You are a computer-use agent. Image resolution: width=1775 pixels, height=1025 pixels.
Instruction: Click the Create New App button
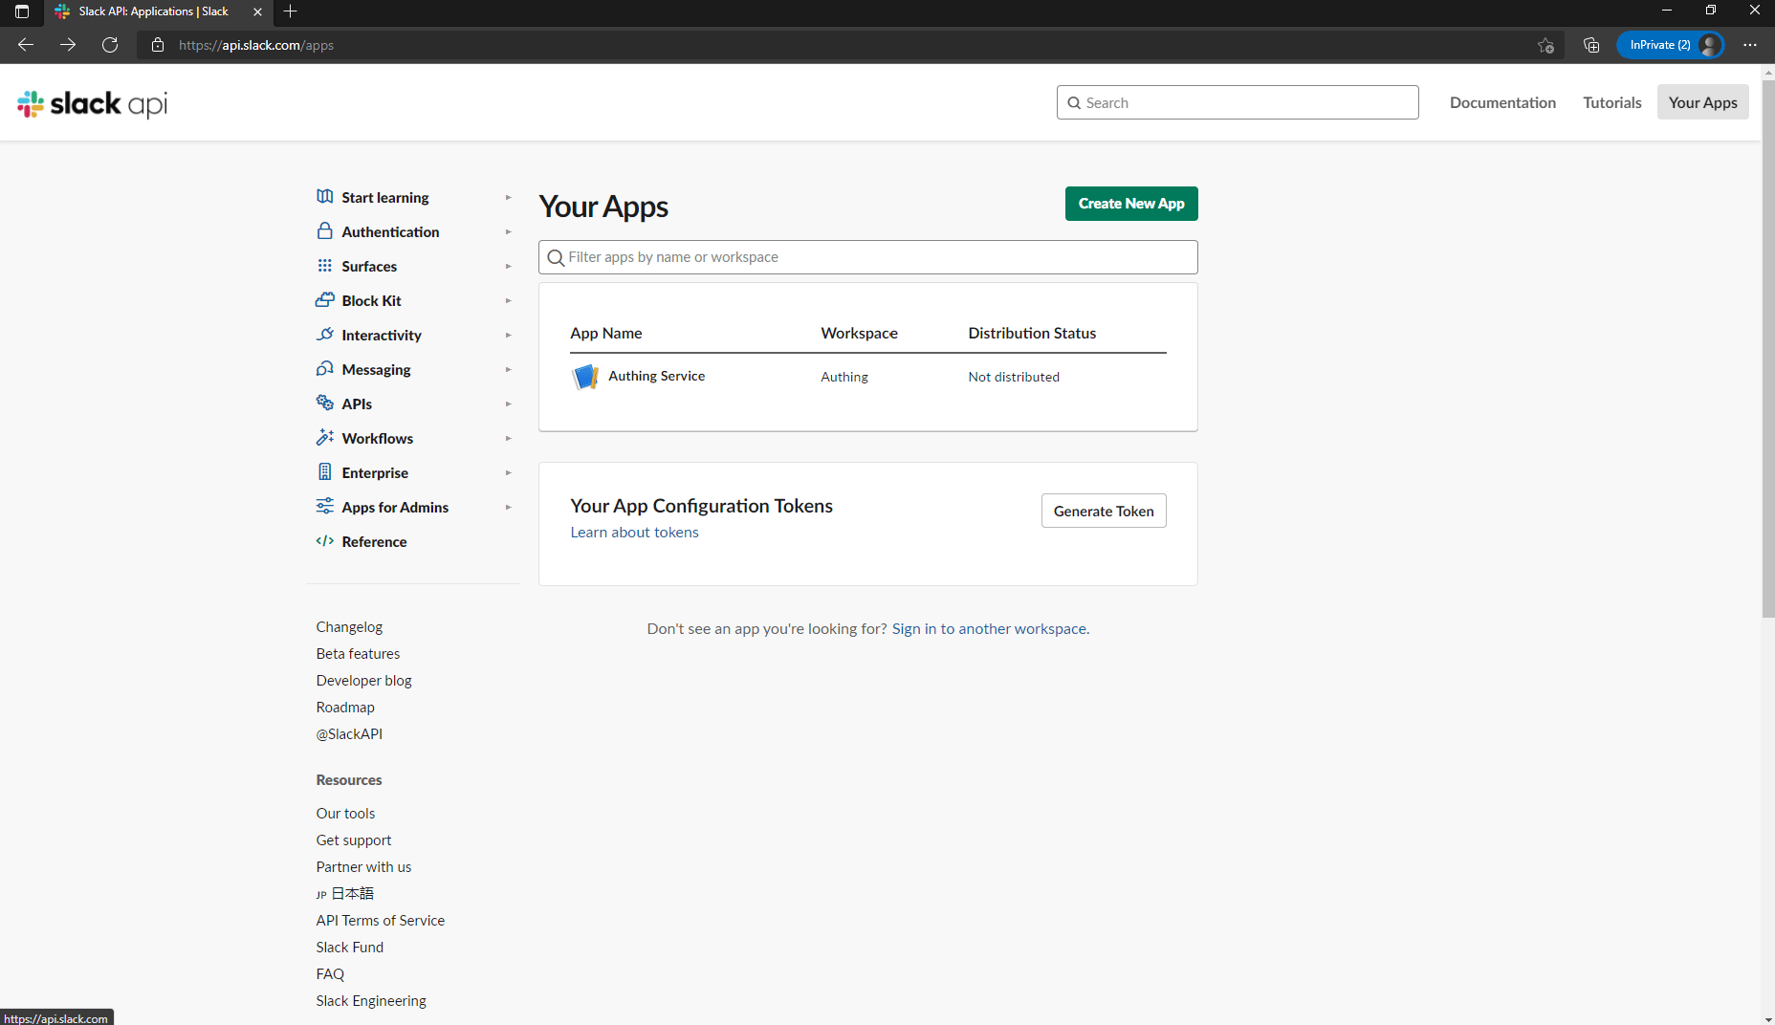(x=1131, y=203)
